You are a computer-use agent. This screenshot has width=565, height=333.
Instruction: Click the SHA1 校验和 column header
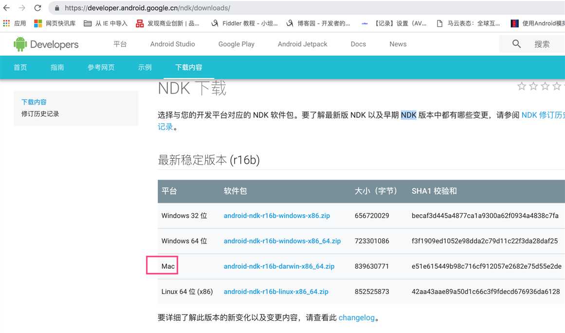(434, 191)
